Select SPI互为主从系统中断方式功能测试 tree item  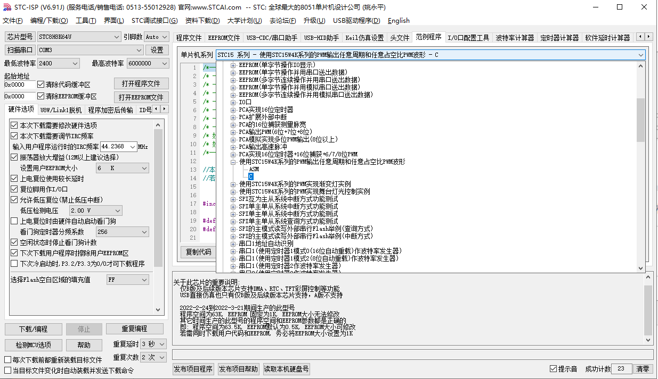click(288, 199)
